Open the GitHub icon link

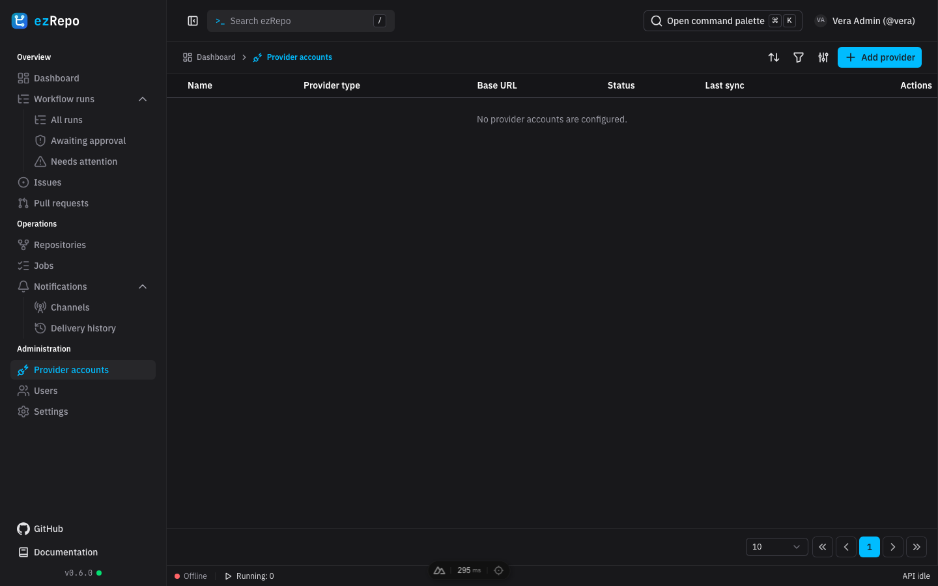click(x=23, y=529)
